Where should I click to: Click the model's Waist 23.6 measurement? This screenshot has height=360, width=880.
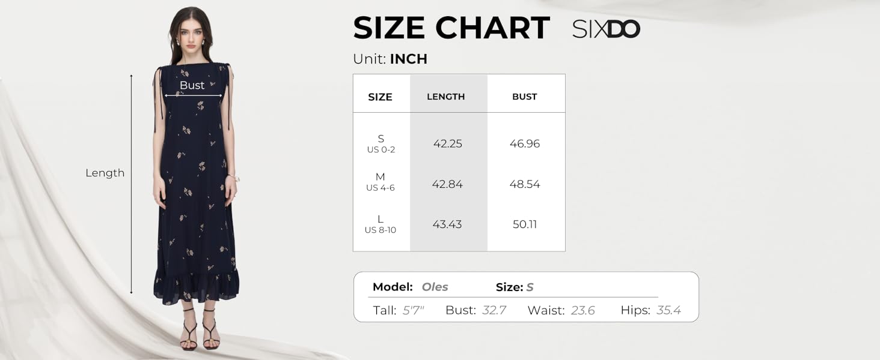pyautogui.click(x=561, y=310)
